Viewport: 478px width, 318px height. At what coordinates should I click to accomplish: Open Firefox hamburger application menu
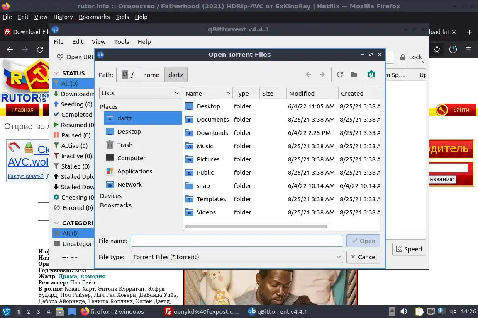[x=468, y=49]
